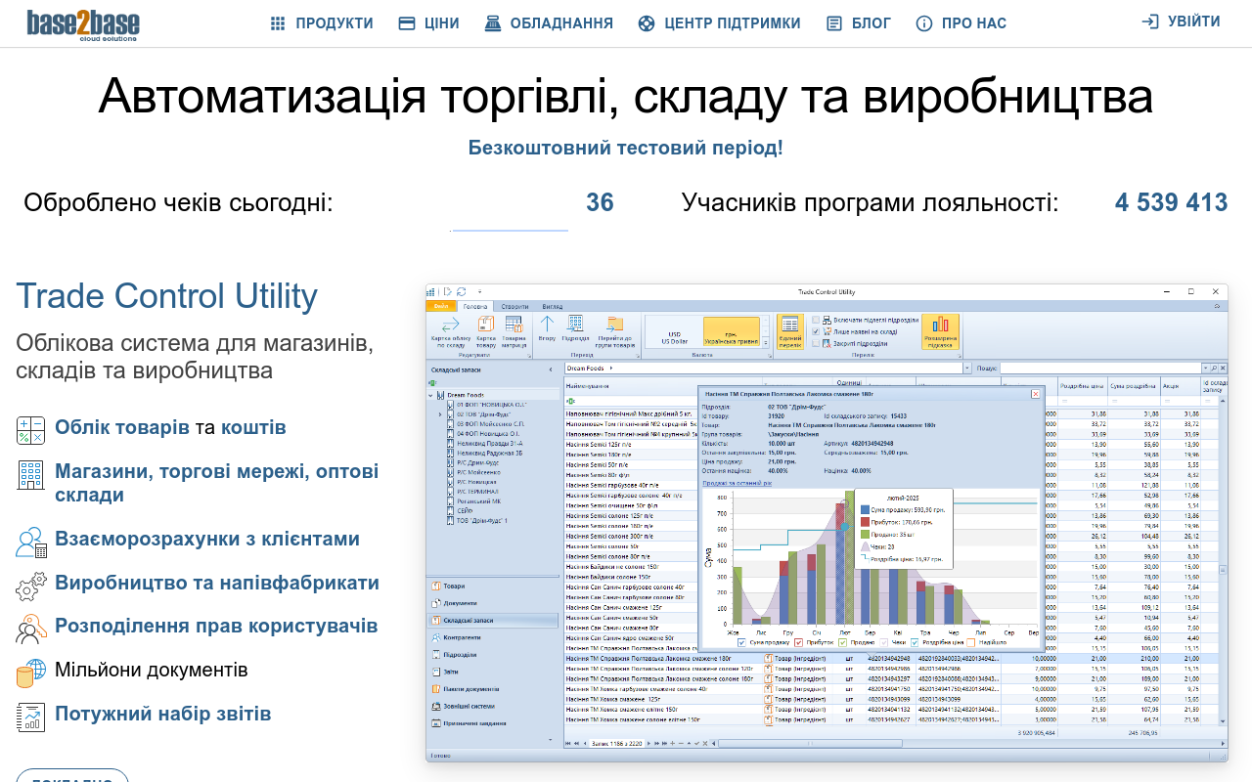
Task: Open Магазини, торгові мережі, оптові склади link
Action: 216,483
